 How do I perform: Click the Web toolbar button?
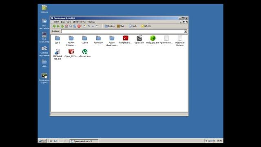133,26
